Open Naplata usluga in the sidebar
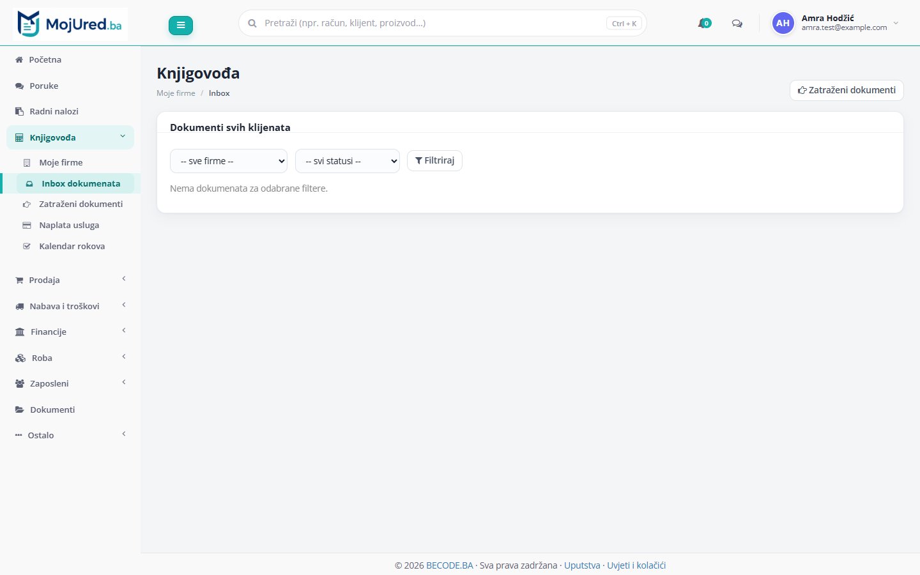 pos(69,225)
